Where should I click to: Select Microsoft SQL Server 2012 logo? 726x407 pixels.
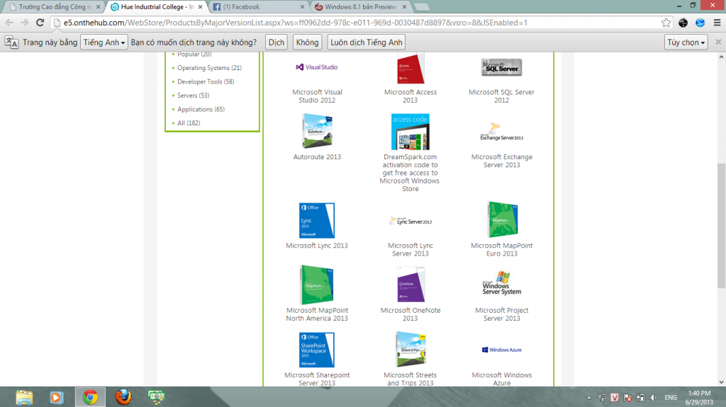tap(501, 67)
